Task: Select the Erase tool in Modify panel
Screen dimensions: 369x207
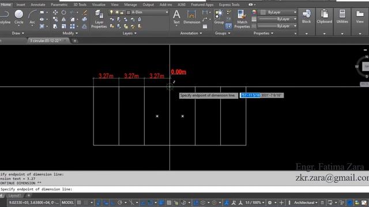Action: [x=85, y=12]
